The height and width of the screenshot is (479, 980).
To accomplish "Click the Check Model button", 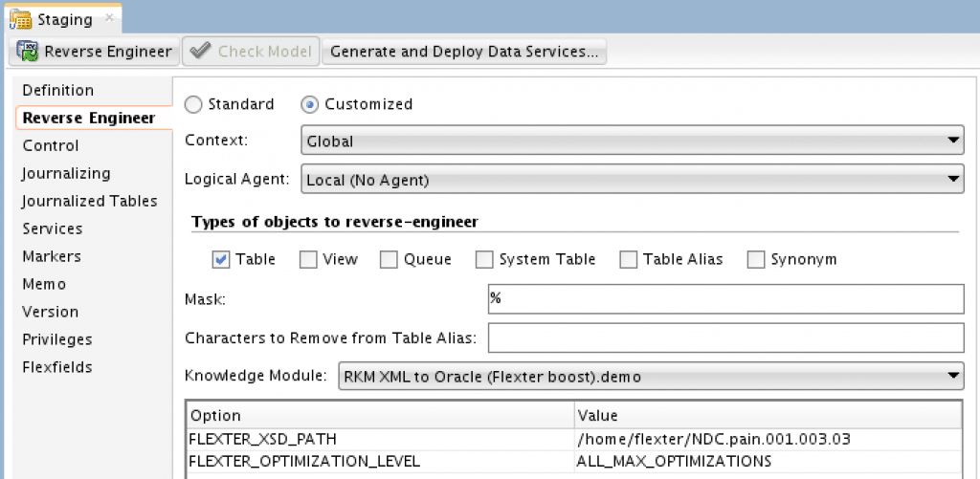I will point(251,52).
